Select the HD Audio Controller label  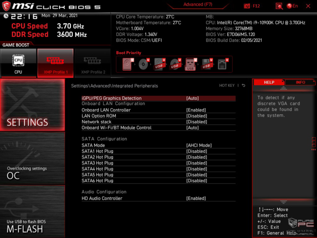pos(102,198)
